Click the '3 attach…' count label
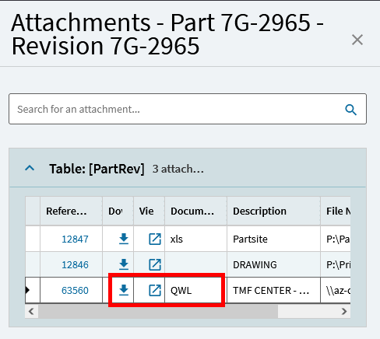This screenshot has height=339, width=380. point(178,169)
